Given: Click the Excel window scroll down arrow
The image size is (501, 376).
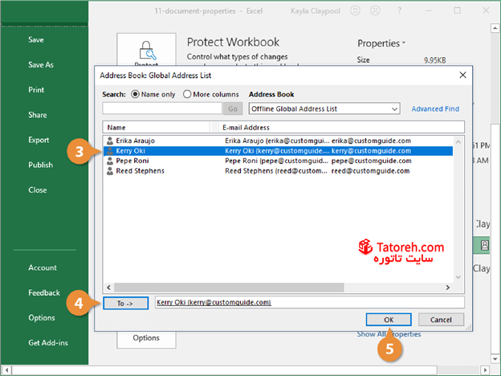Looking at the screenshot, I should pos(495,359).
